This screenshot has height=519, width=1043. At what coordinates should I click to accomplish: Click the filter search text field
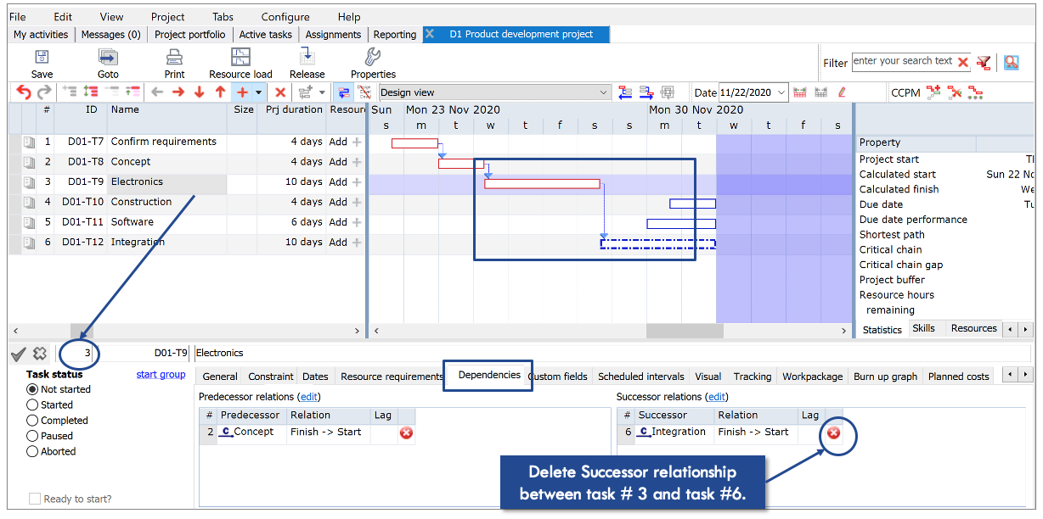click(903, 61)
